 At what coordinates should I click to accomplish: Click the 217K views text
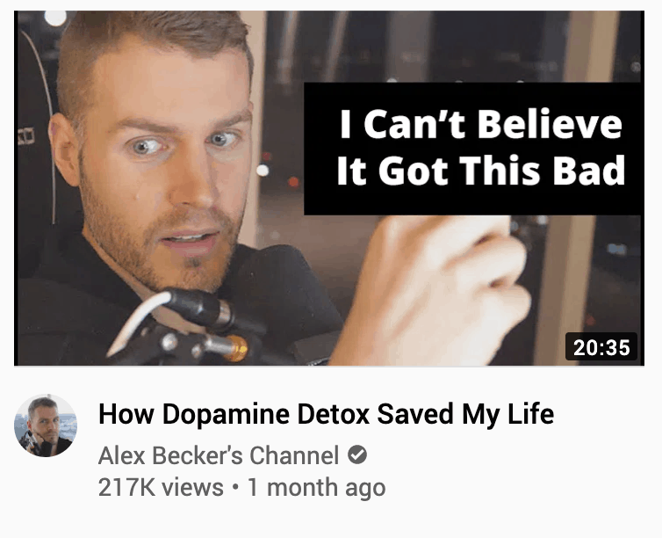tap(161, 487)
